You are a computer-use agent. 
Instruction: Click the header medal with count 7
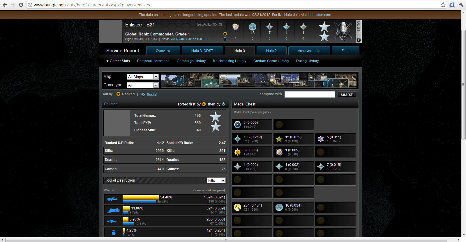tap(269, 27)
